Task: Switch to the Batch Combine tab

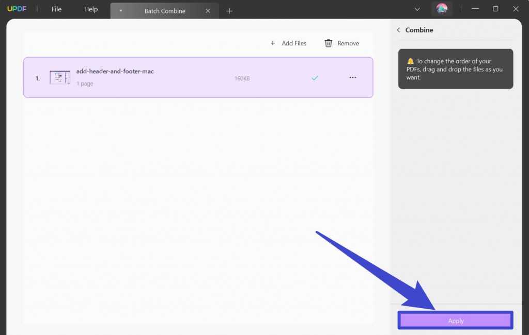Action: [x=164, y=10]
